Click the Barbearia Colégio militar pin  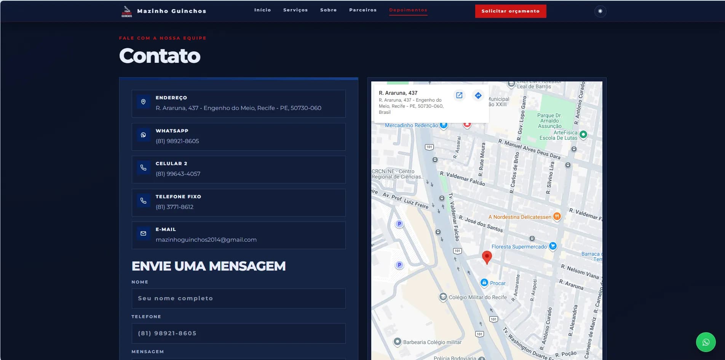tap(397, 342)
